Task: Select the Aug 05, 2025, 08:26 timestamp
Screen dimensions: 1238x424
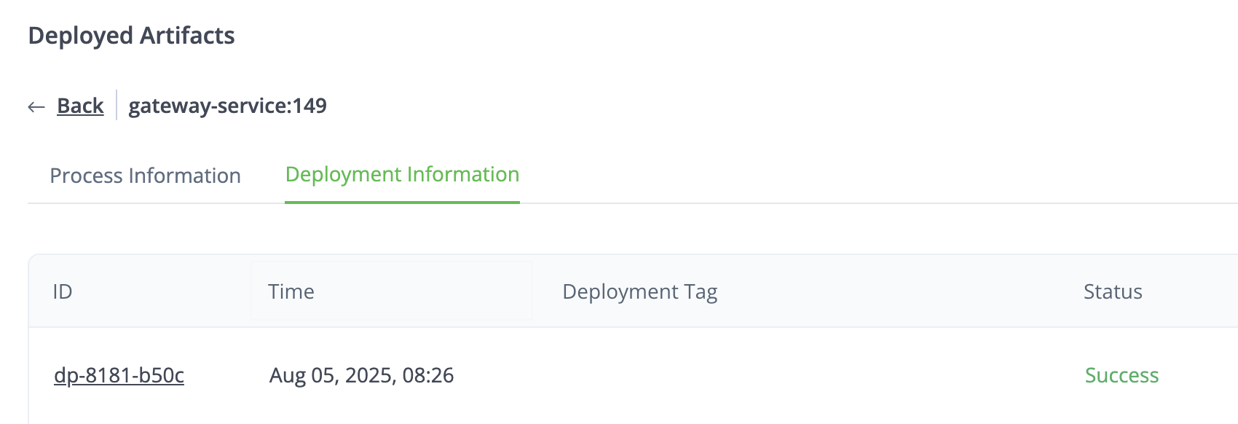Action: (361, 375)
